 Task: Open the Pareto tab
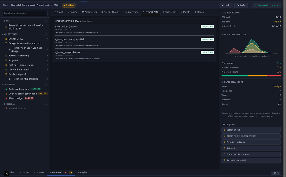(x=185, y=12)
